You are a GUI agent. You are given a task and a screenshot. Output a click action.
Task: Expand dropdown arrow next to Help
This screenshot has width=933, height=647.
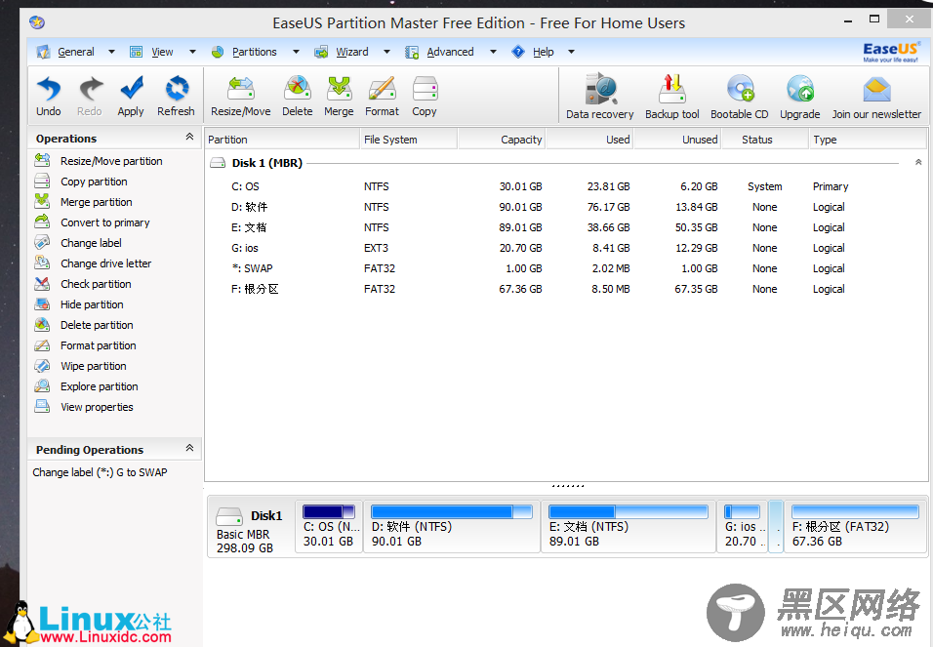tap(571, 52)
